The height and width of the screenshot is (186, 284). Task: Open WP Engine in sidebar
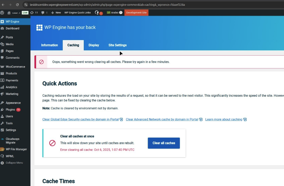[x=15, y=21]
